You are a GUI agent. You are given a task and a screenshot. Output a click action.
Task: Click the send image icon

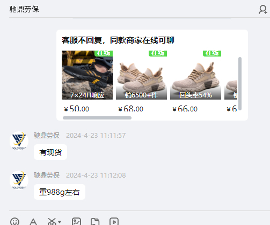(76, 222)
